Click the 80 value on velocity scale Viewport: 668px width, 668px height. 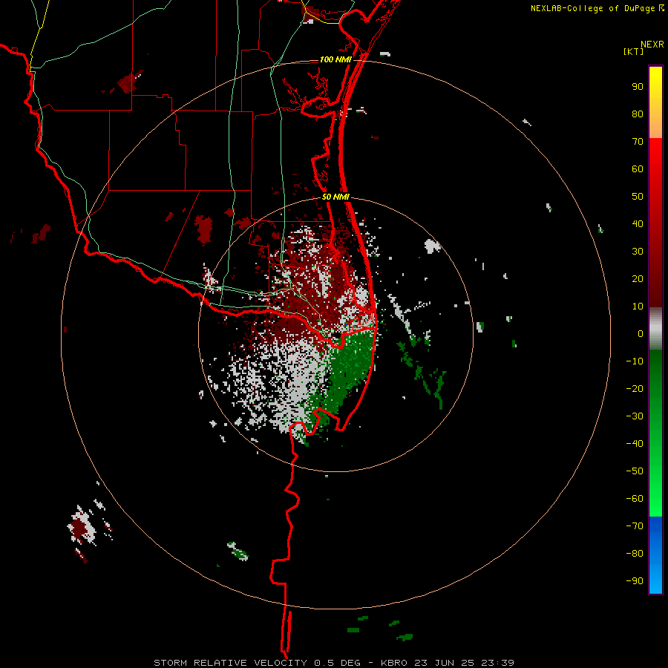click(x=638, y=114)
